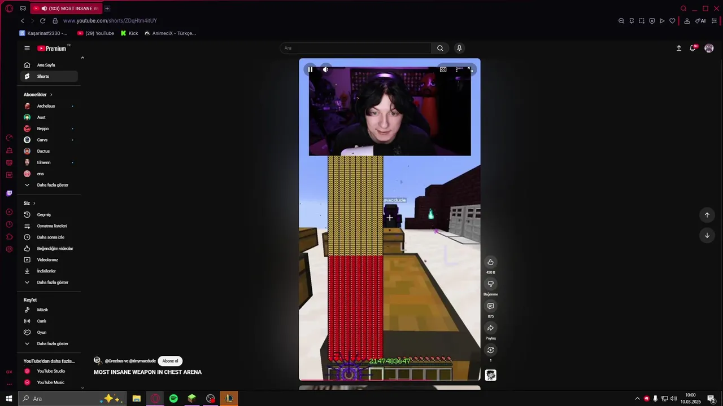Open Oynatma listeleri

49,226
